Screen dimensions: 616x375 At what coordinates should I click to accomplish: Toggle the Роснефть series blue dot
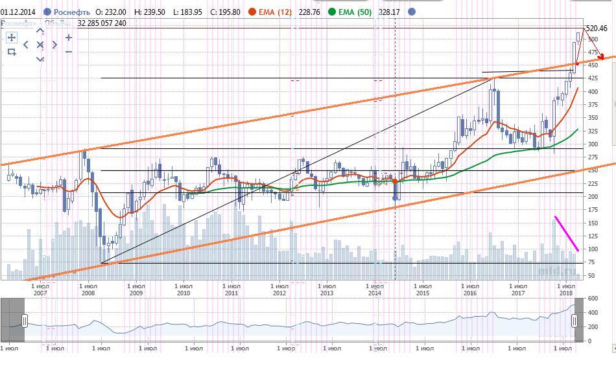(x=47, y=12)
